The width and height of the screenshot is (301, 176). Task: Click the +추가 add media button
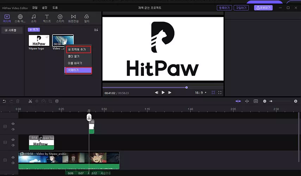point(34,30)
